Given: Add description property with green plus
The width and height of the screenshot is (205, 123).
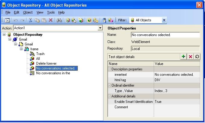Looking at the screenshot, I should click(x=183, y=57).
